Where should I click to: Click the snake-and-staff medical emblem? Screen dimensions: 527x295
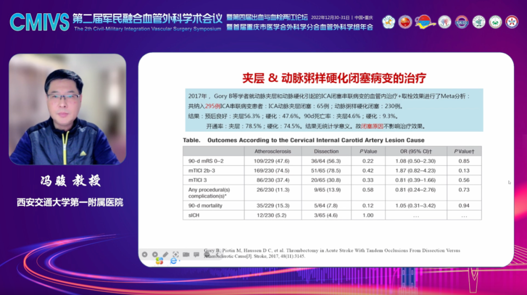pos(479,22)
